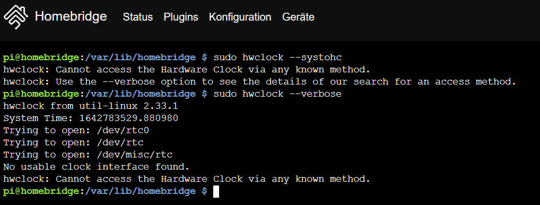The width and height of the screenshot is (540, 205).
Task: Click the blinking terminal cursor block
Action: tap(216, 191)
